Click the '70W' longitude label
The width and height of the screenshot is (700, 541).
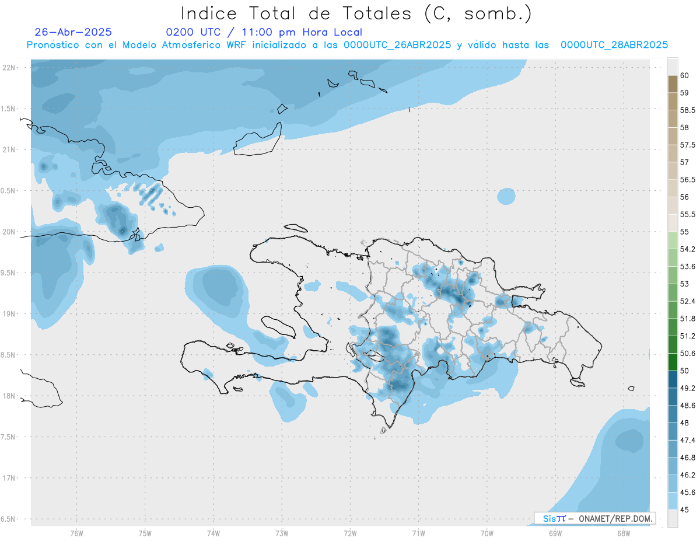(x=487, y=533)
